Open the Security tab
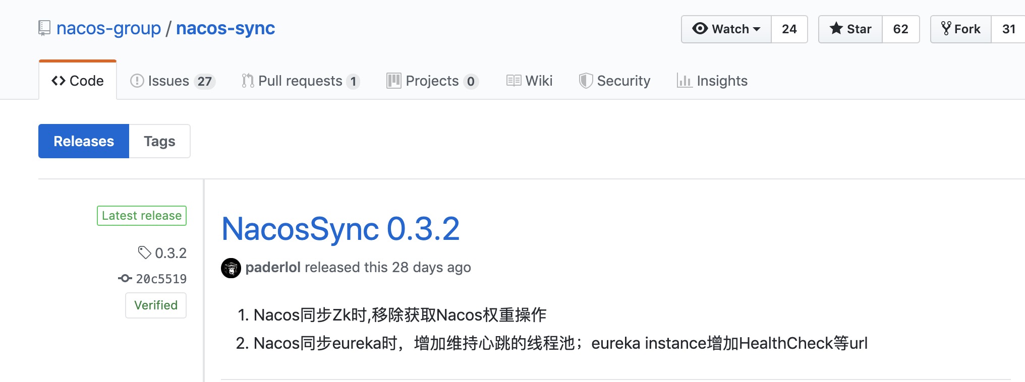1025x382 pixels. point(615,81)
